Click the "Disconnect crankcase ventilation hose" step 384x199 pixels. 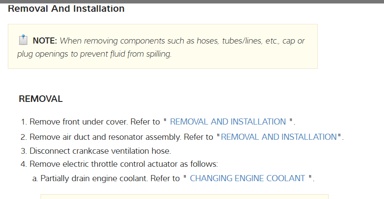tap(100, 151)
